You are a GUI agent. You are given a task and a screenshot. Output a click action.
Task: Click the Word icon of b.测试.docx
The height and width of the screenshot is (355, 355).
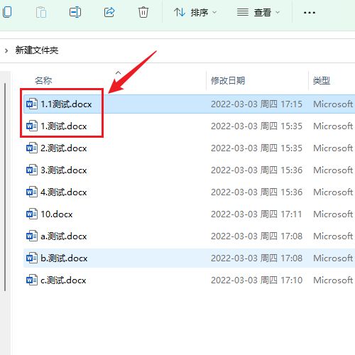click(x=32, y=258)
